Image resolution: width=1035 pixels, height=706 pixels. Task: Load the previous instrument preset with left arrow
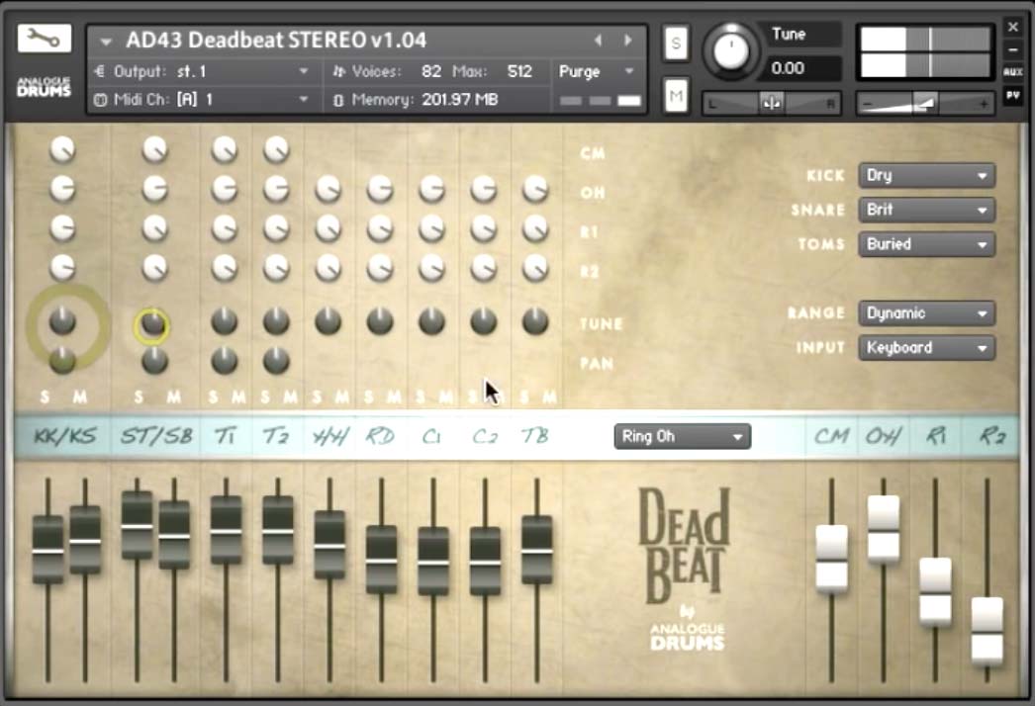[x=598, y=41]
